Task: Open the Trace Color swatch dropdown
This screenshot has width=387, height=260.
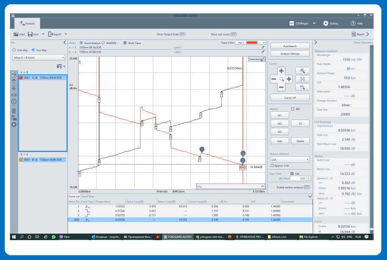Action: coord(250,43)
